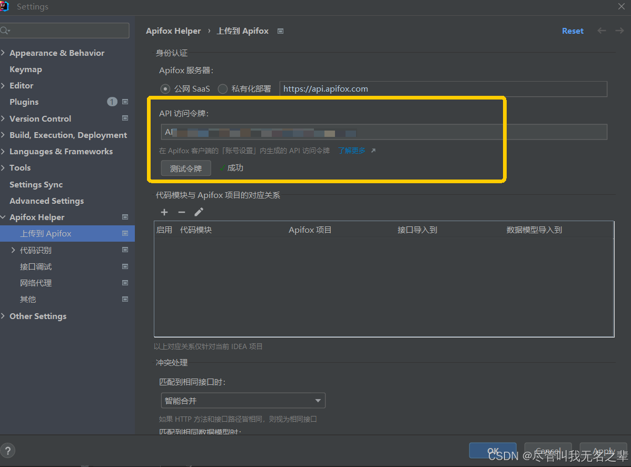631x467 pixels.
Task: Click Apifox Helper in the breadcrumb
Action: pos(173,31)
